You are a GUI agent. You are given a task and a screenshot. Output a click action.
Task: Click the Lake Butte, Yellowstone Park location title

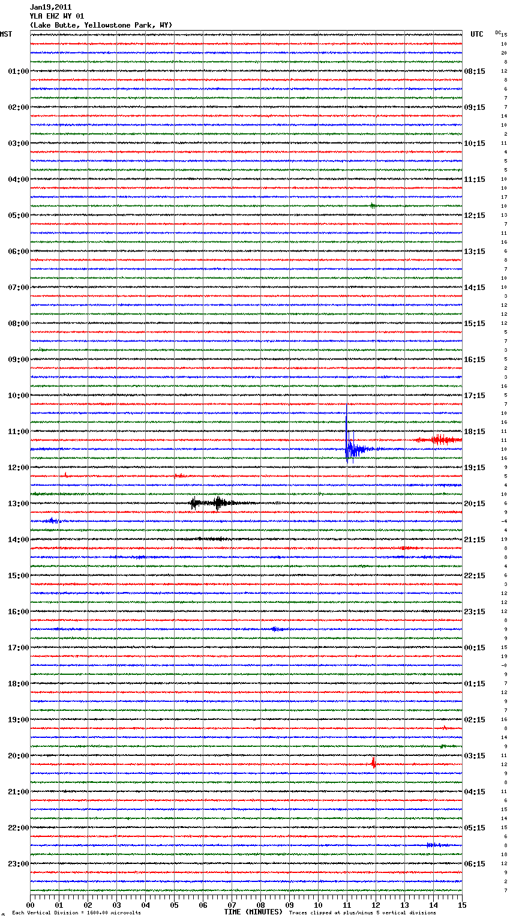pos(101,25)
